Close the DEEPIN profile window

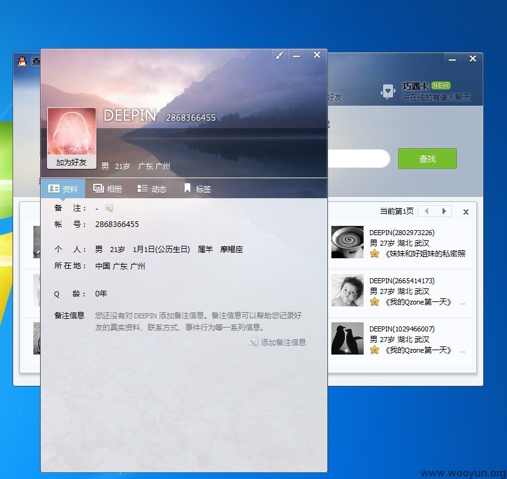317,55
